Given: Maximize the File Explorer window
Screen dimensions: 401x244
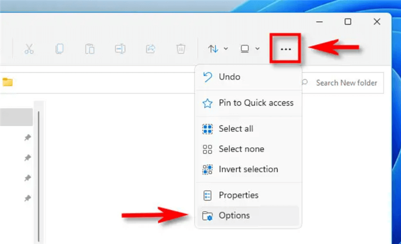Looking at the screenshot, I should tap(348, 22).
